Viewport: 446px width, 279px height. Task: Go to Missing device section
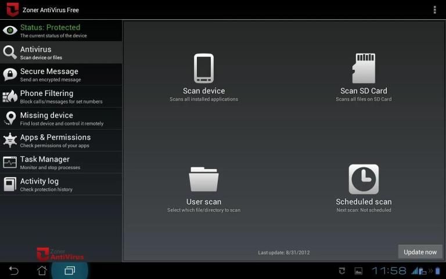(61, 119)
